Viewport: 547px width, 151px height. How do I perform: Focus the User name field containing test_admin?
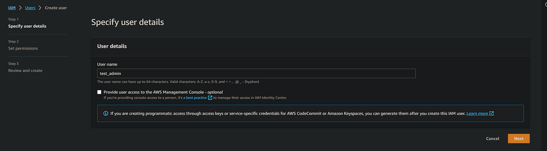coord(256,73)
